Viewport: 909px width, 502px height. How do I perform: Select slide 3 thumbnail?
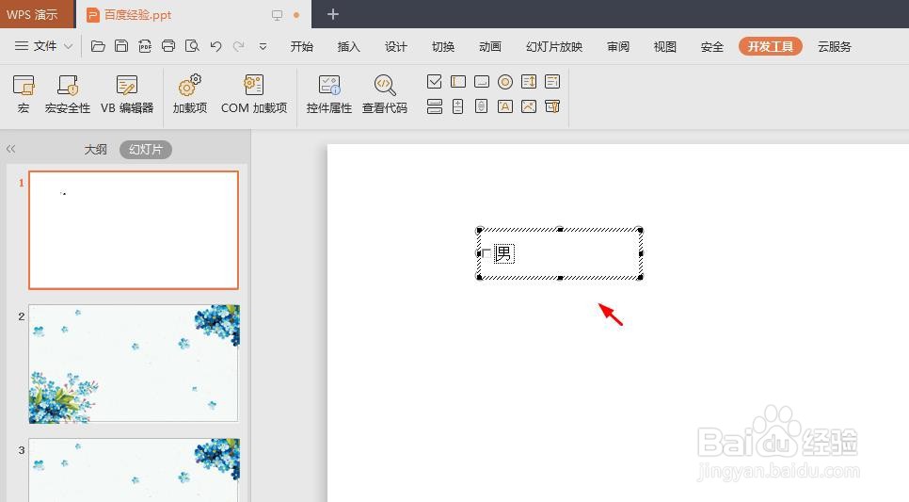point(134,470)
